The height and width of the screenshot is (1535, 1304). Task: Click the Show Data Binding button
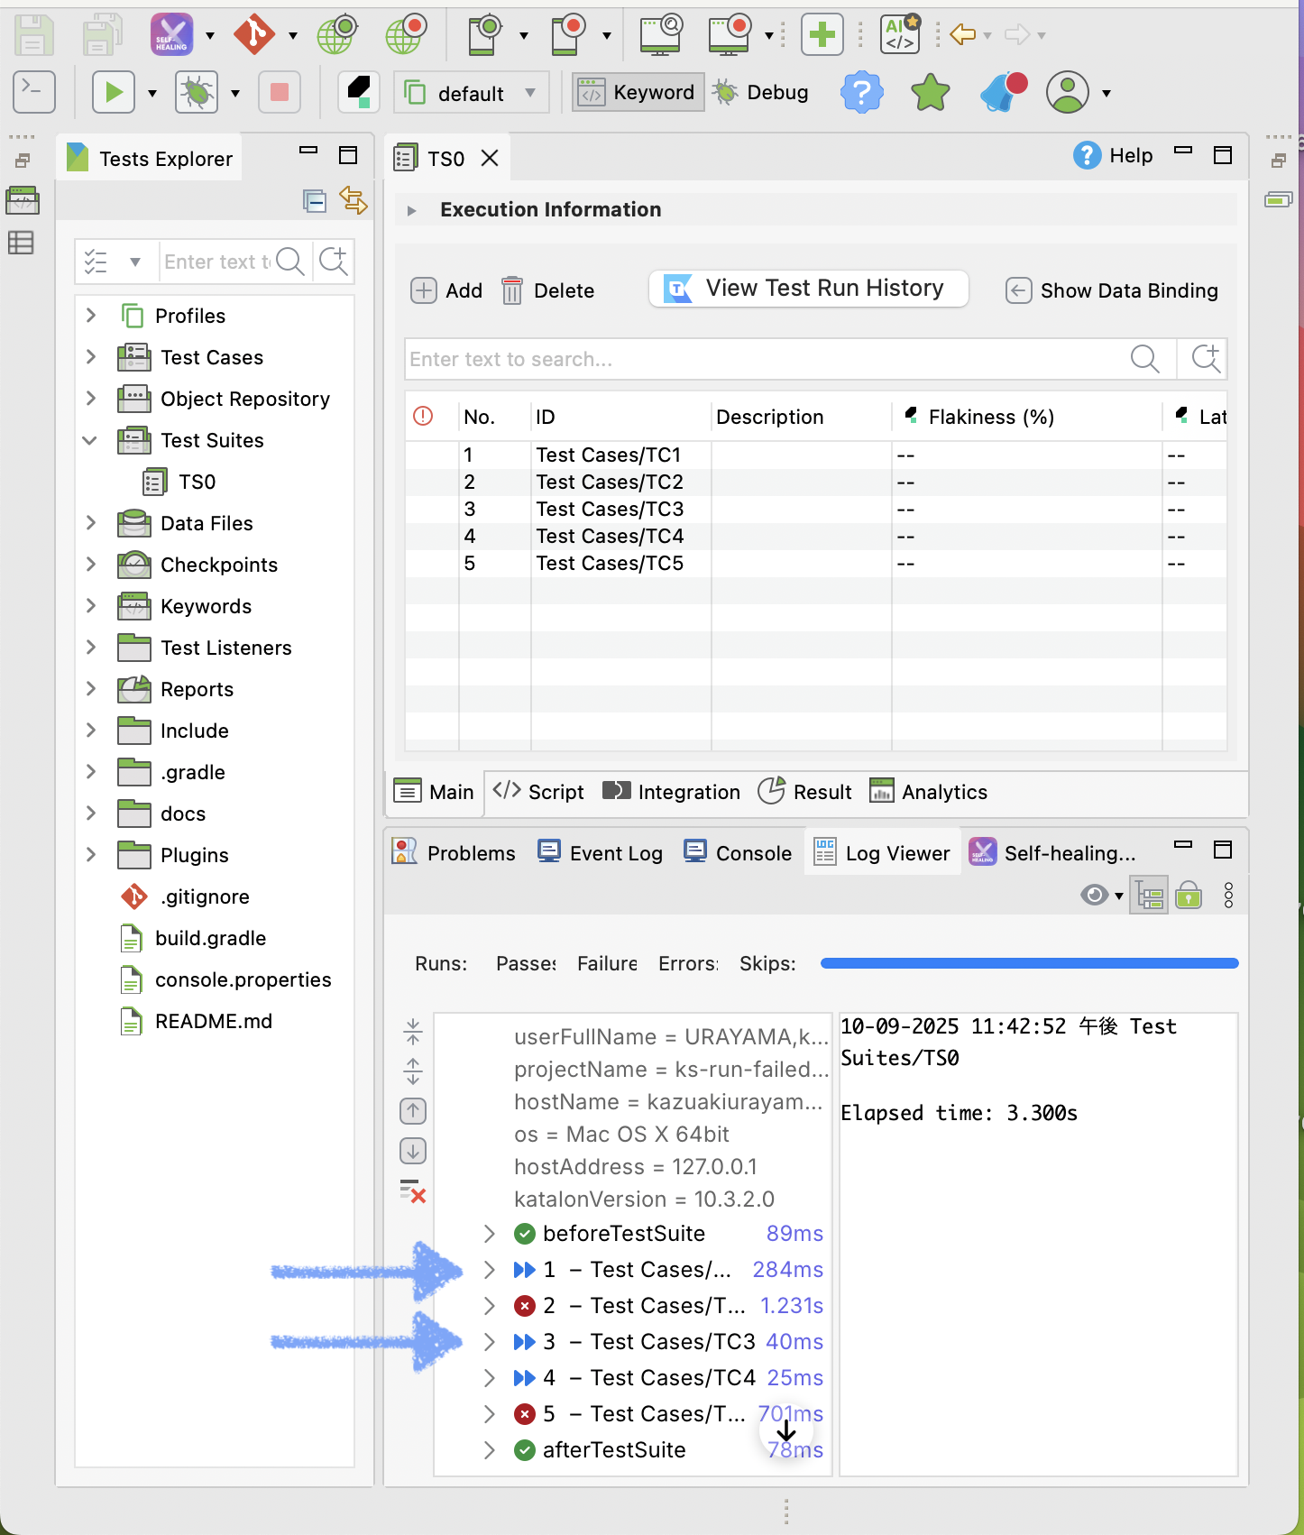pos(1112,290)
